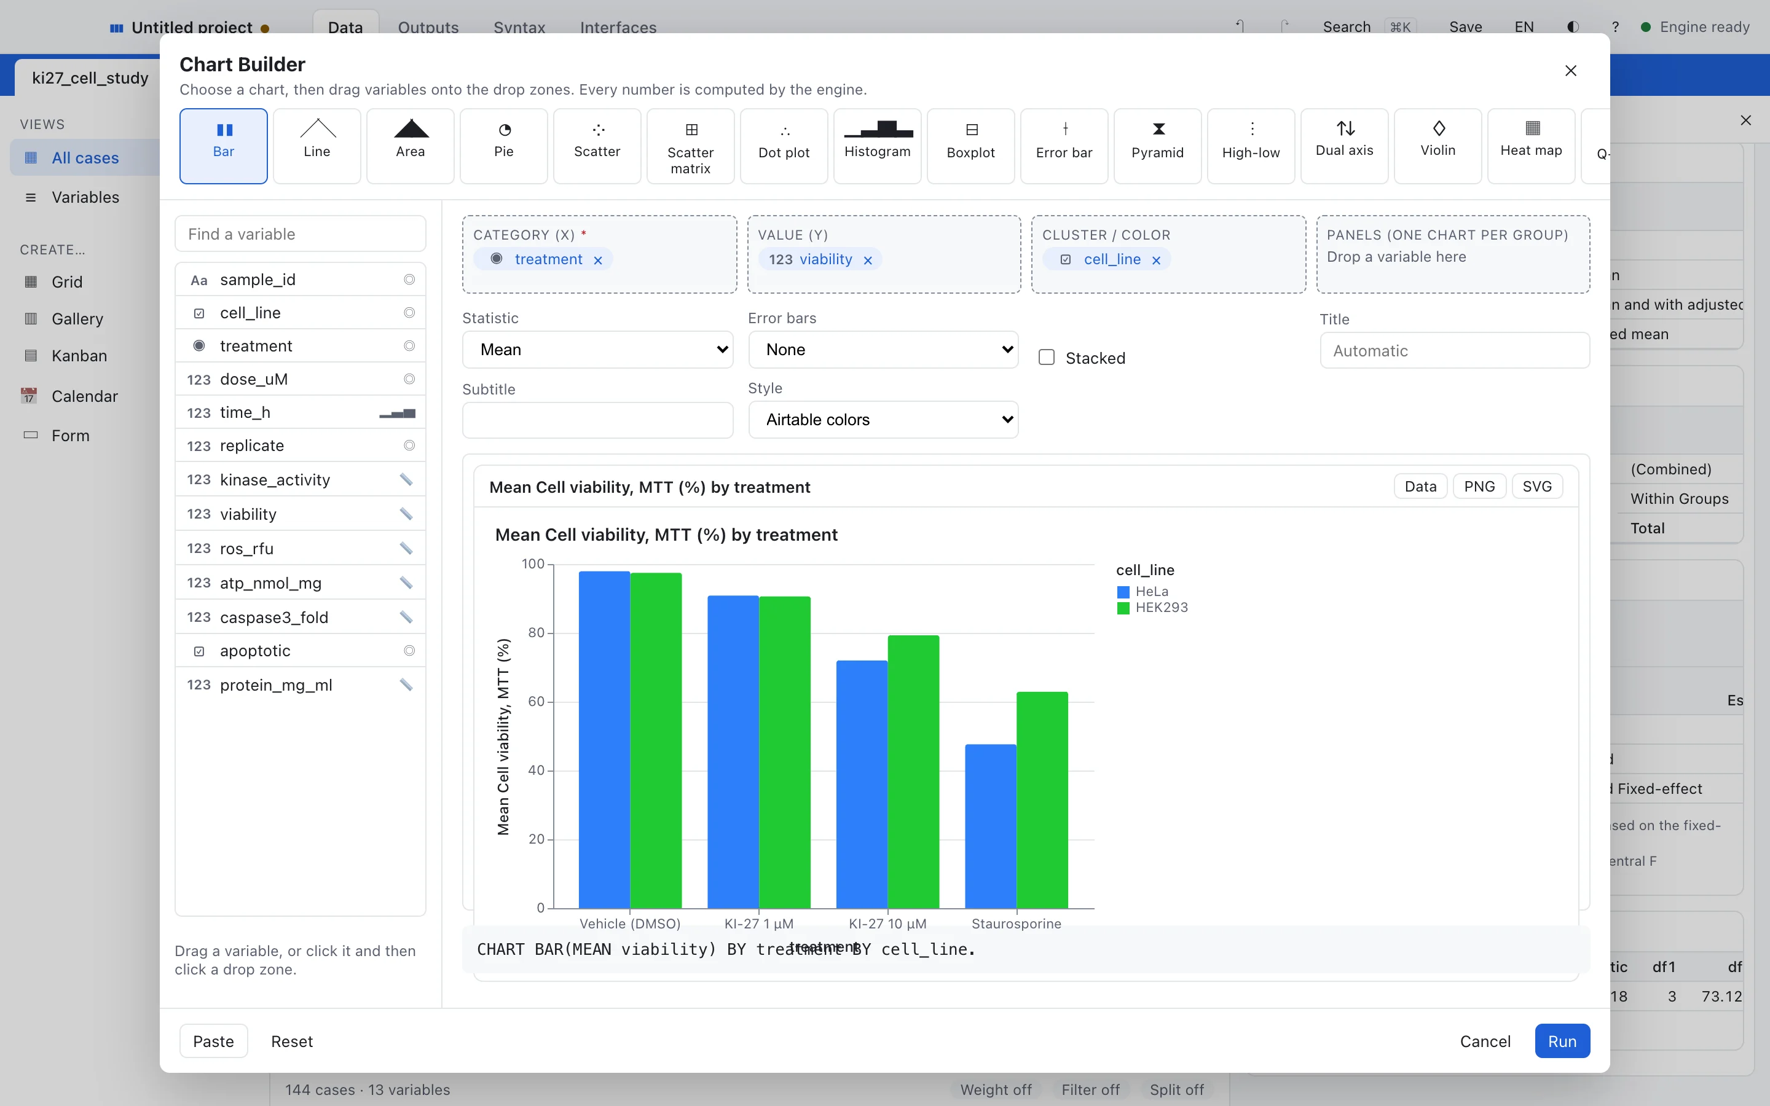
Task: Toggle the dark mode icon
Action: click(1573, 27)
